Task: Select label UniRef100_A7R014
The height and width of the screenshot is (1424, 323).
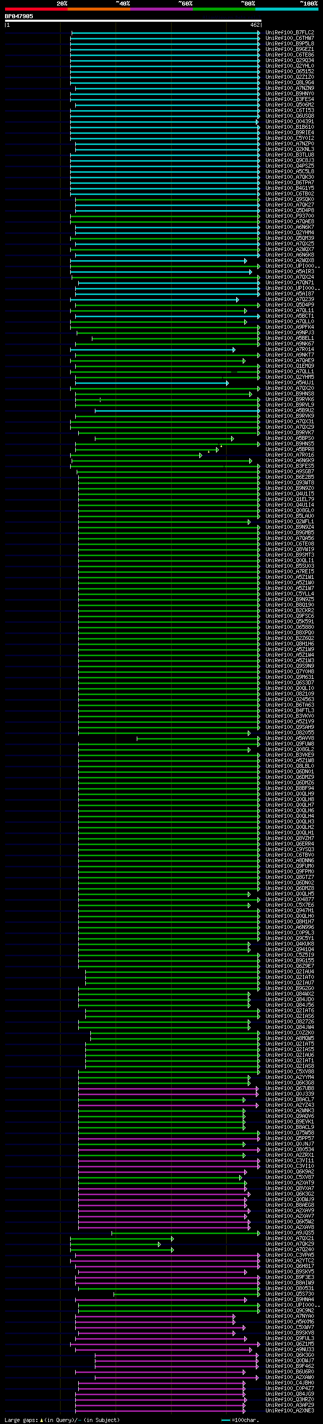Action: point(289,350)
